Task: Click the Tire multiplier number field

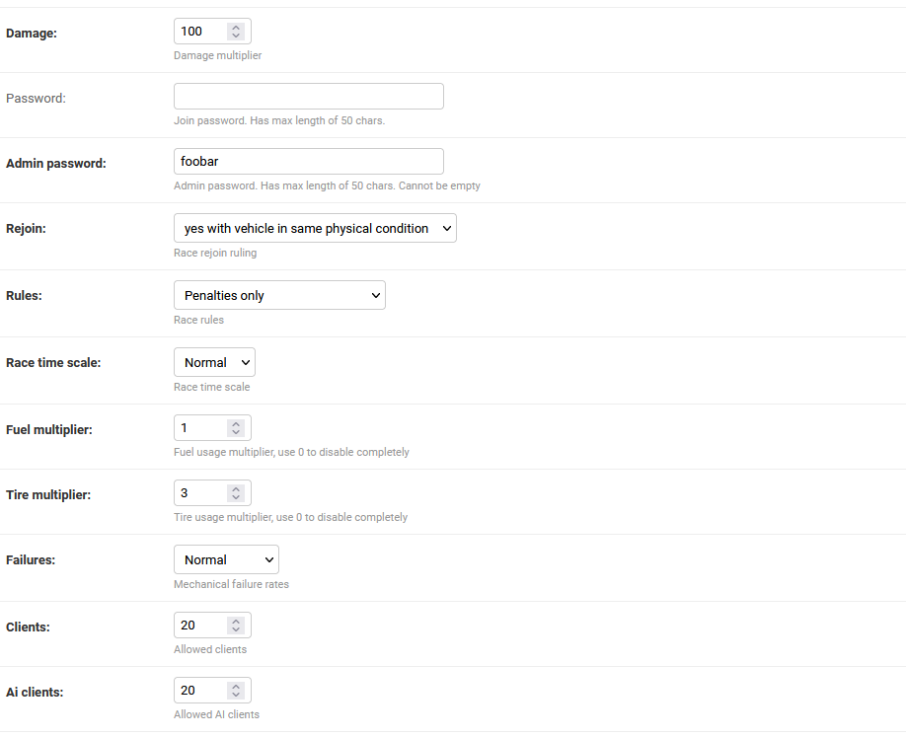Action: (201, 493)
